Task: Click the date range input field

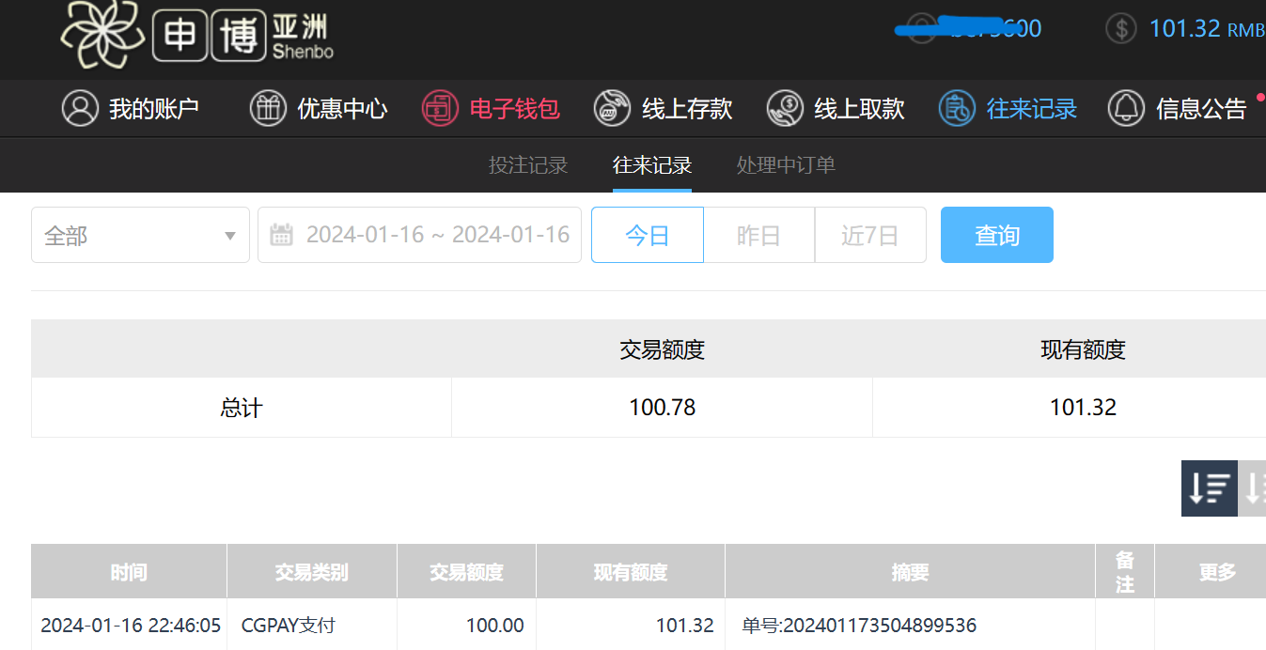Action: tap(419, 235)
